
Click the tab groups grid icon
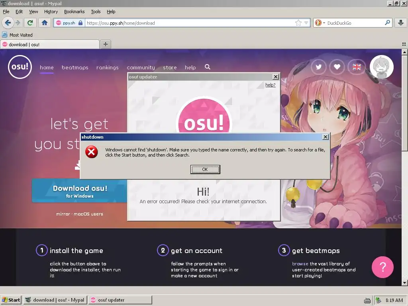coord(404,44)
